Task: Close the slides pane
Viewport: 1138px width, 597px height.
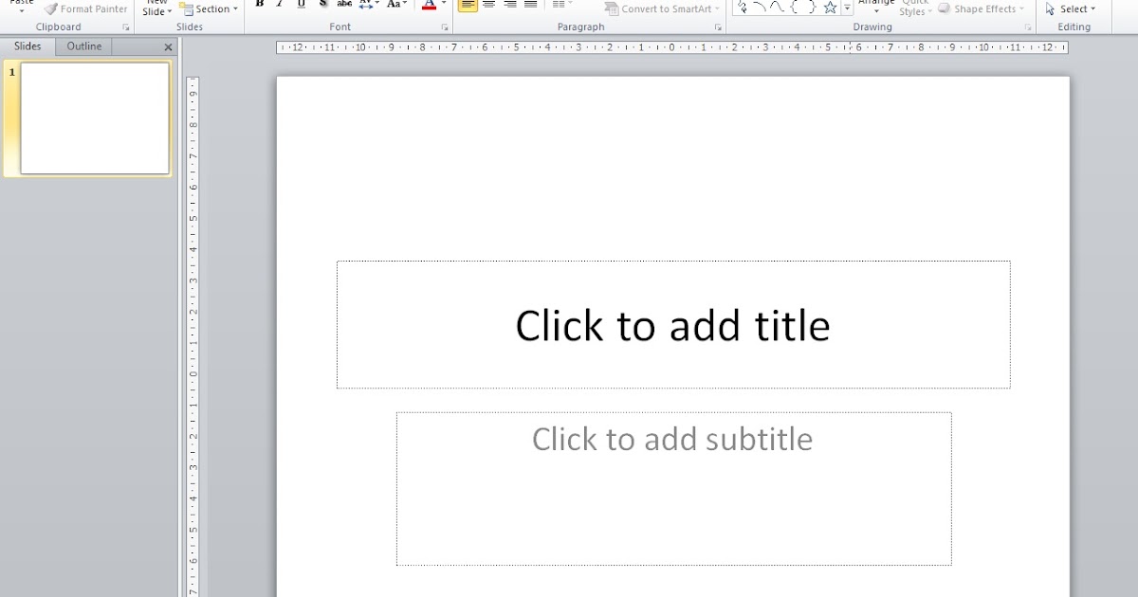Action: click(x=168, y=47)
